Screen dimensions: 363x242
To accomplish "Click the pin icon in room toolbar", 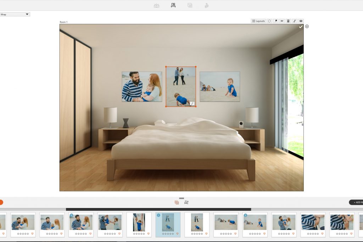I will coord(276,21).
